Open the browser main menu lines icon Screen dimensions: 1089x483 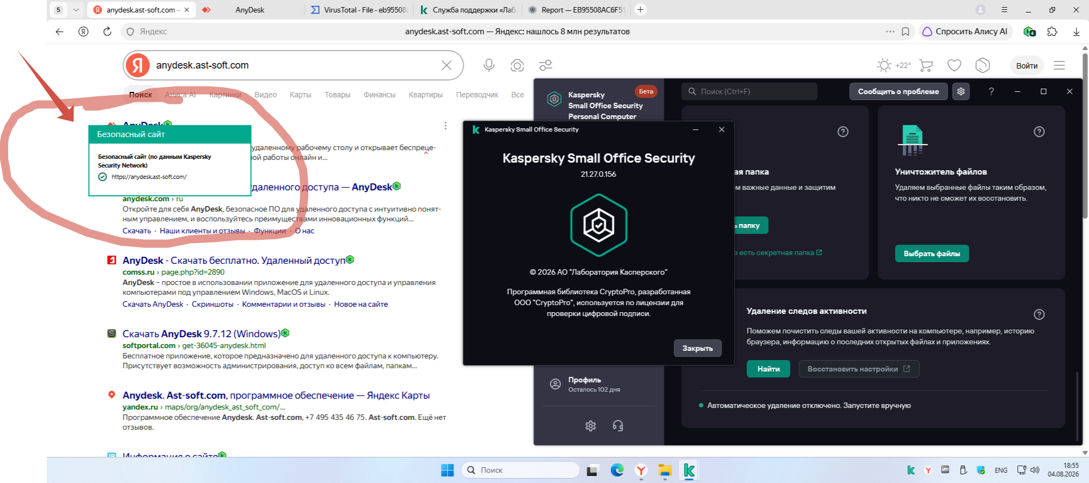tap(1004, 10)
